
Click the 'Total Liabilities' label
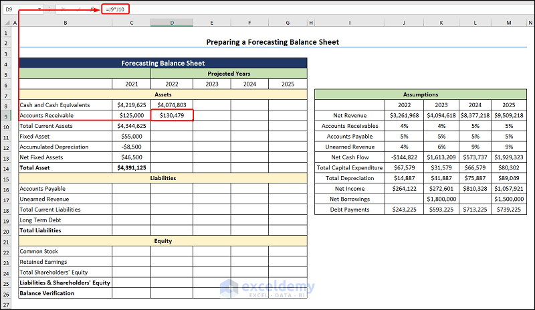[x=40, y=230]
